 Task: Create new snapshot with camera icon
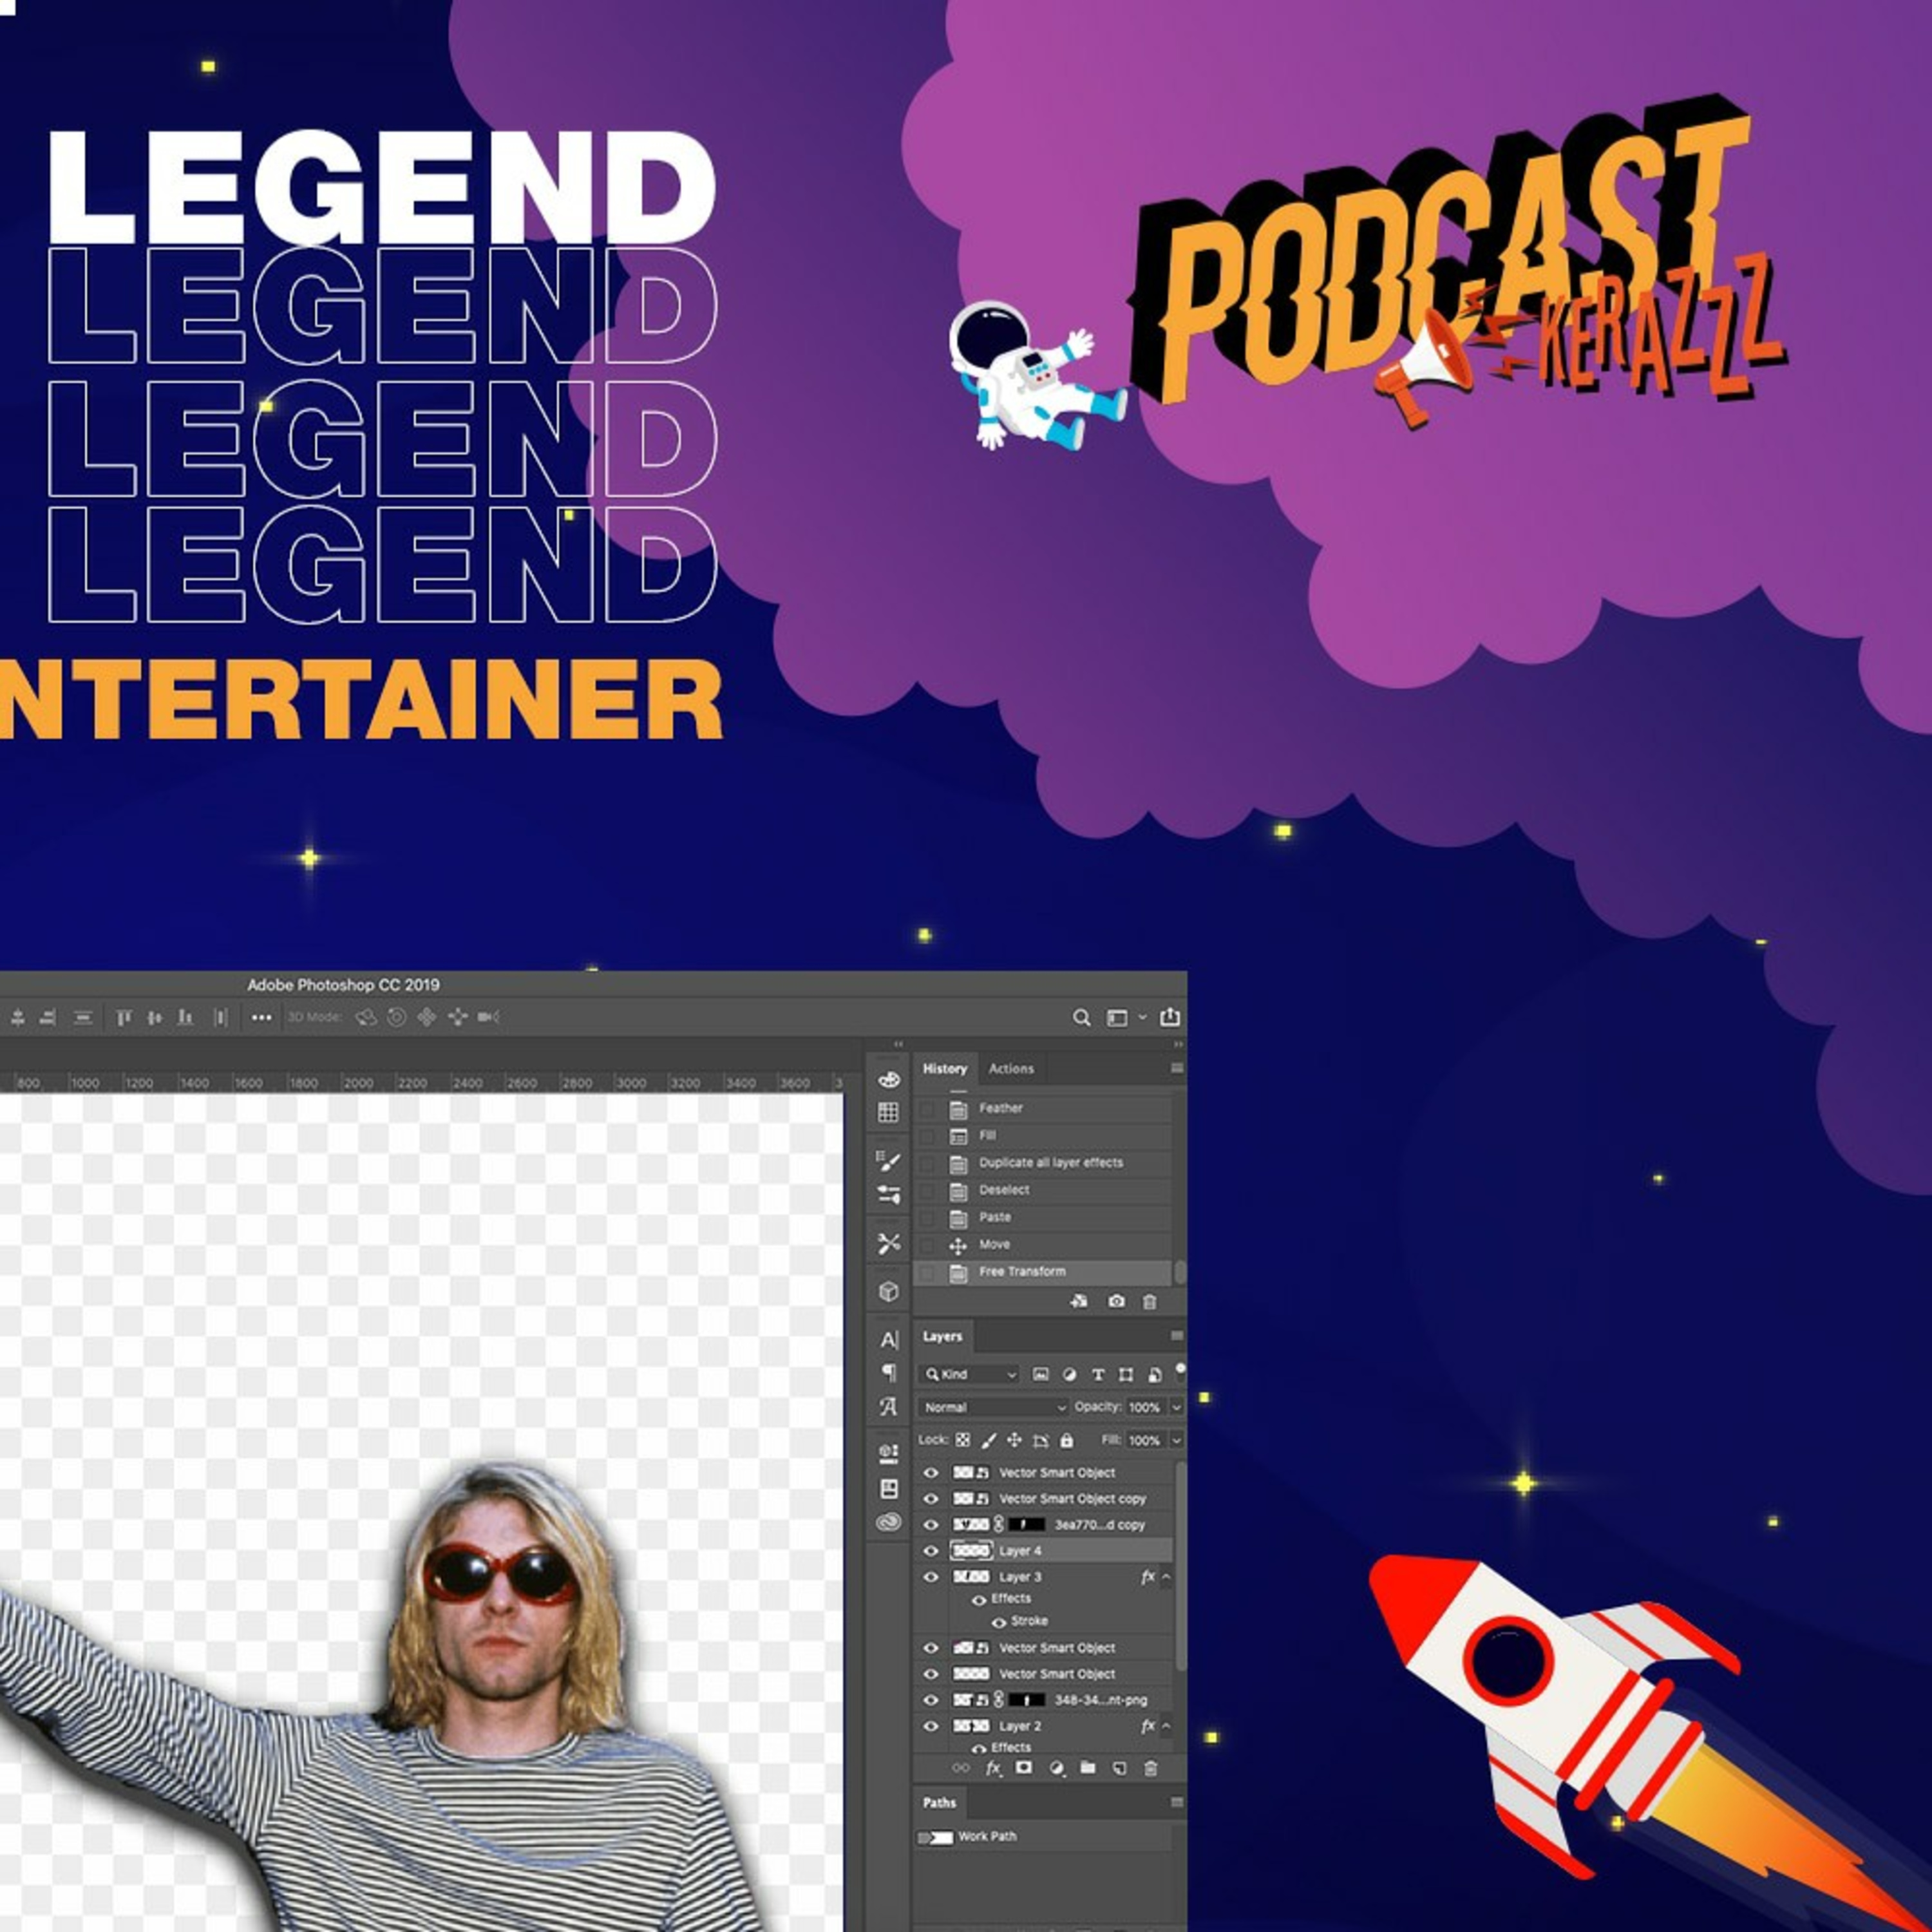(1116, 1301)
